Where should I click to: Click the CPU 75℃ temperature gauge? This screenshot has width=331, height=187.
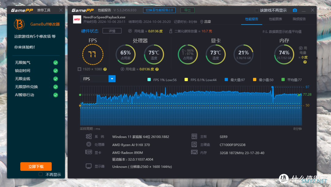[x=154, y=54]
